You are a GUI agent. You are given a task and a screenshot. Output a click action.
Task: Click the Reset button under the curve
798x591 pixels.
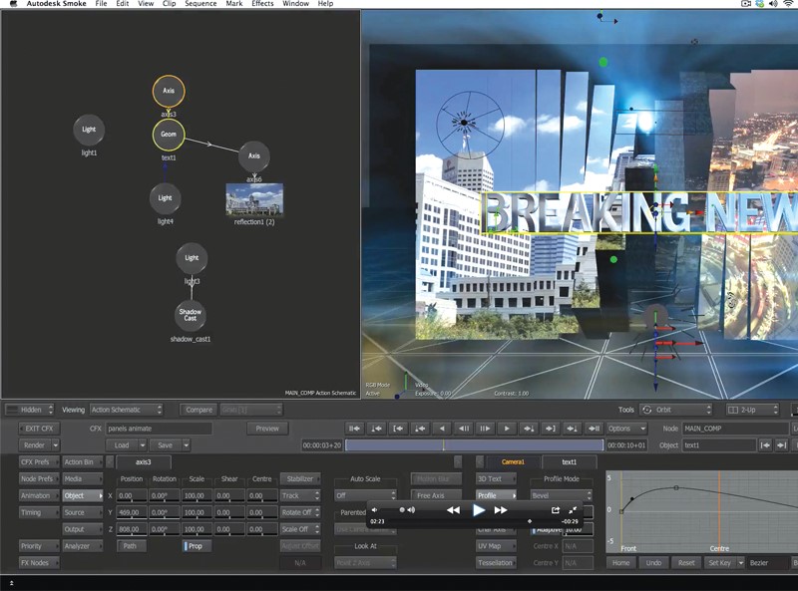point(686,563)
